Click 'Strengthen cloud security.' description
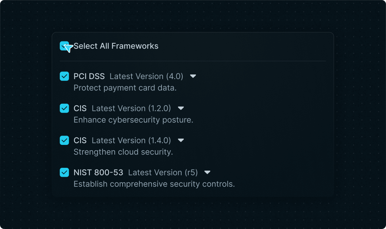Image resolution: width=386 pixels, height=229 pixels. (123, 152)
